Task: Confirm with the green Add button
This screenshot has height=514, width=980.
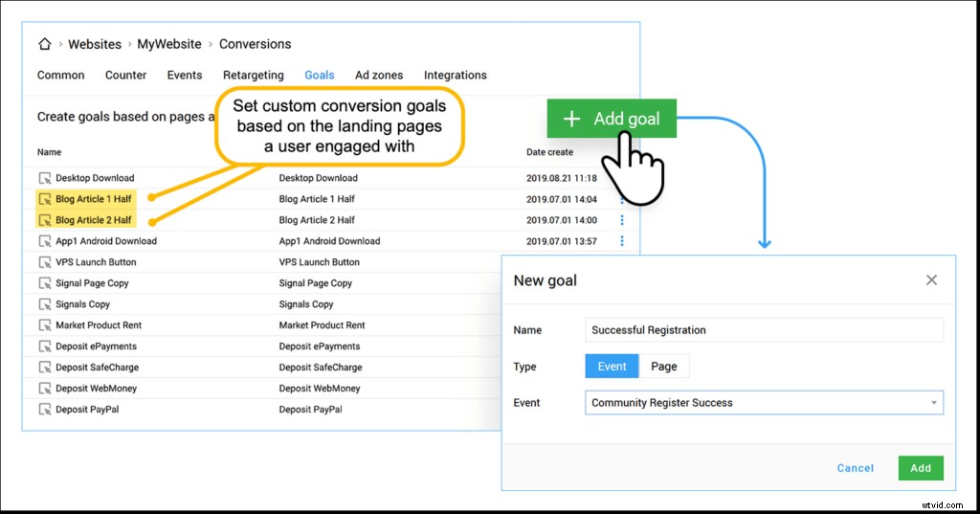Action: (921, 468)
